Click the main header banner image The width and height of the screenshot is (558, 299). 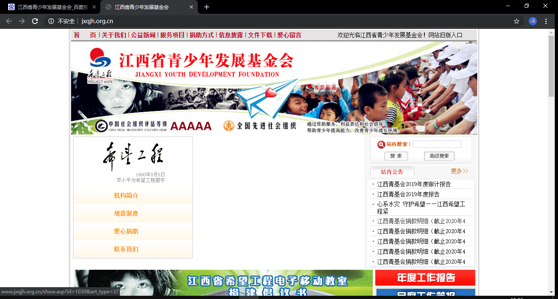click(274, 88)
